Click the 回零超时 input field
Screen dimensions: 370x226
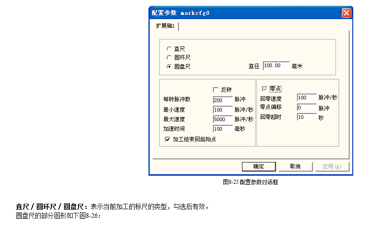pyautogui.click(x=307, y=117)
